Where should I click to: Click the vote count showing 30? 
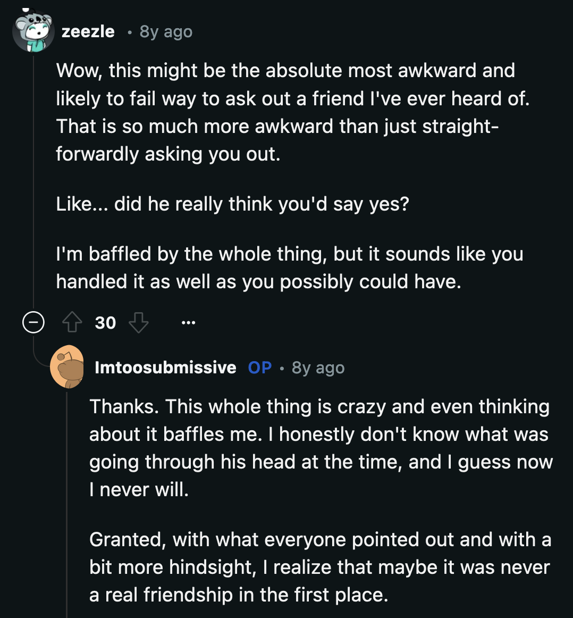pos(106,322)
